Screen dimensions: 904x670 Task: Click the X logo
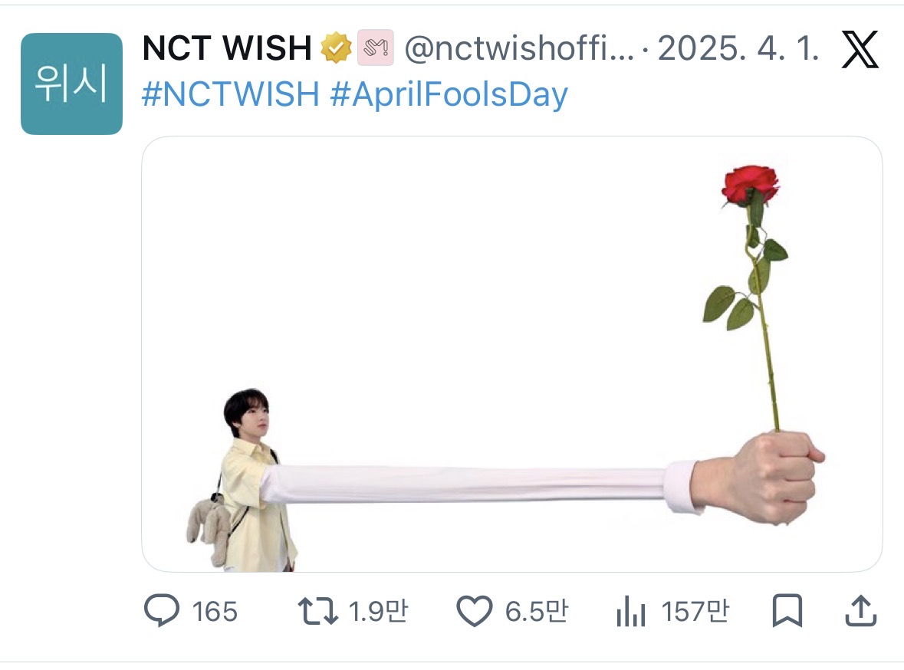860,49
